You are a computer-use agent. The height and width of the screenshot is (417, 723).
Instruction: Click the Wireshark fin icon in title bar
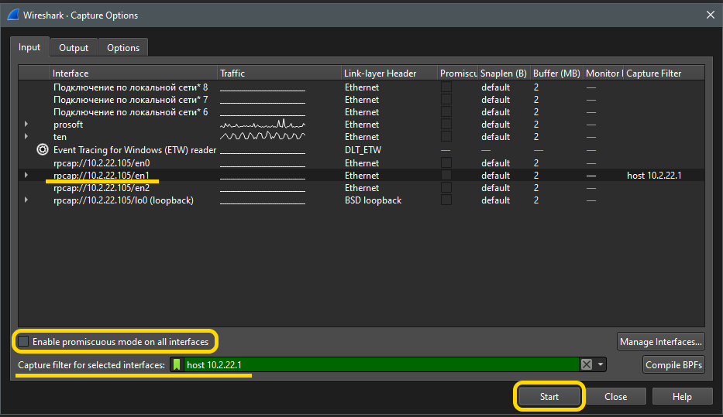pyautogui.click(x=13, y=15)
